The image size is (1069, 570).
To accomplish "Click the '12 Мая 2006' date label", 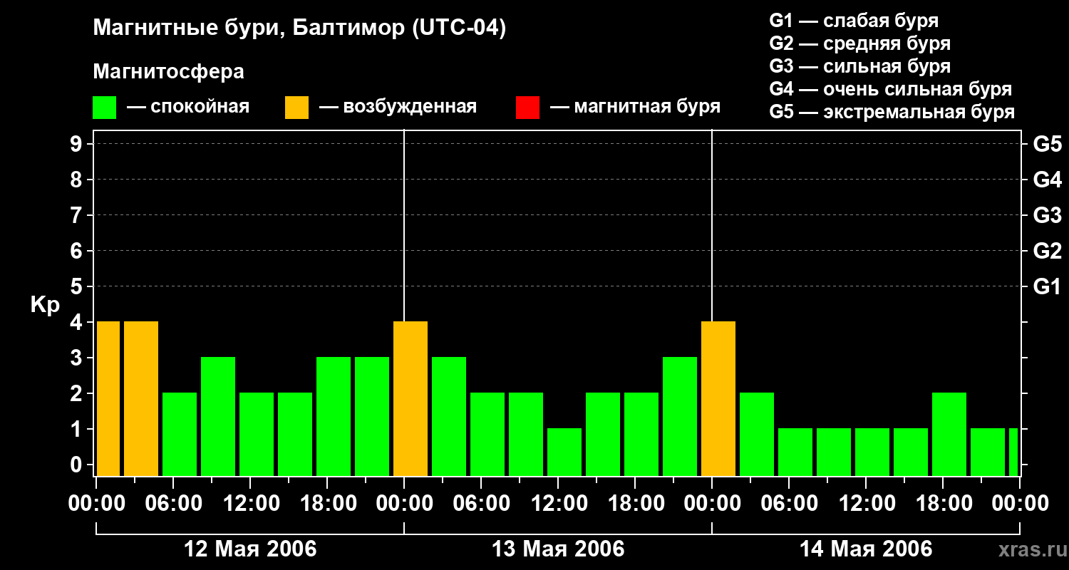I will pos(250,549).
